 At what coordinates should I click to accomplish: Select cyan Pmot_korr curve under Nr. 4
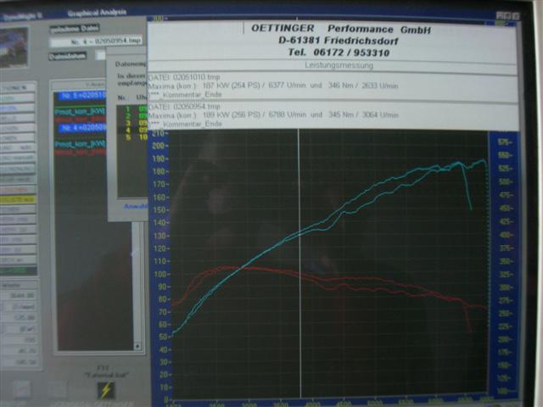pyautogui.click(x=80, y=143)
